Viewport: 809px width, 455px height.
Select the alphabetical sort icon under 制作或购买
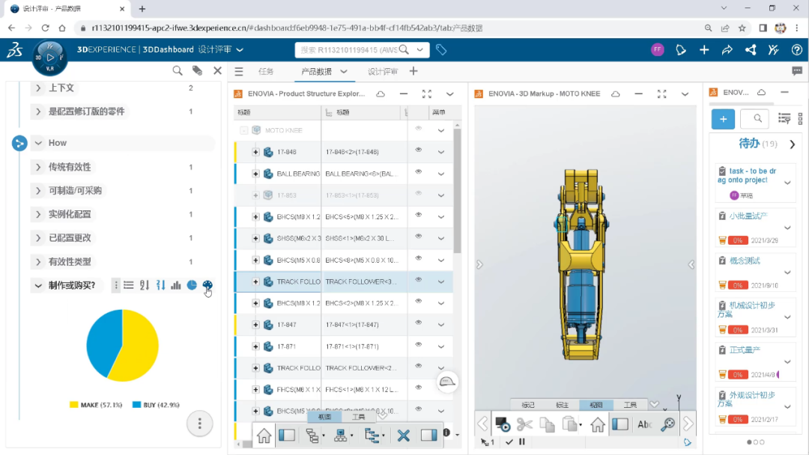pyautogui.click(x=145, y=286)
